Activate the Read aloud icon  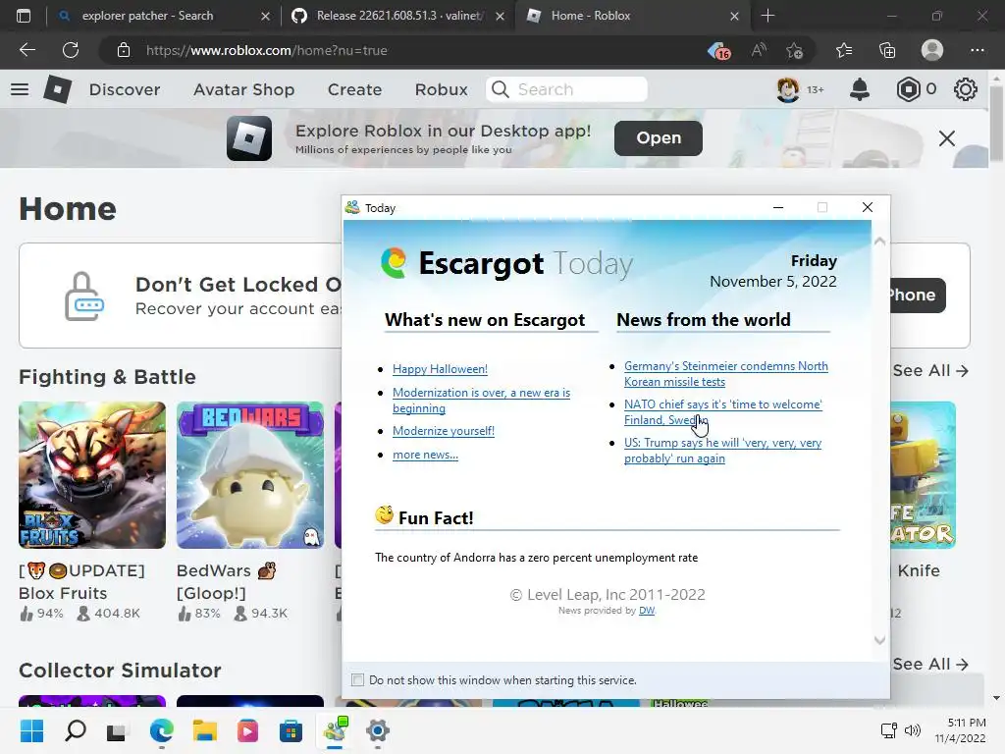pyautogui.click(x=759, y=50)
